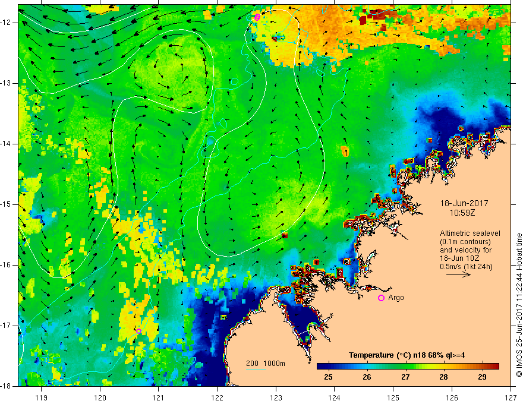
Task: Click the Argo float marker near 17S
Action: [138, 331]
